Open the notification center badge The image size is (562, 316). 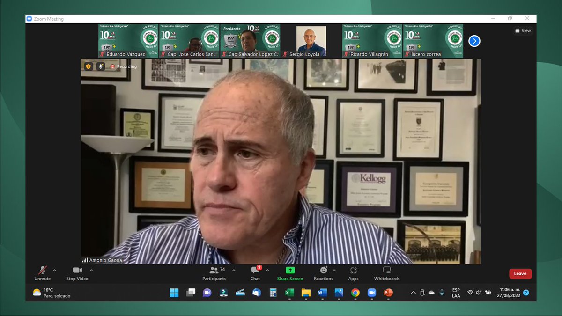[x=526, y=293]
